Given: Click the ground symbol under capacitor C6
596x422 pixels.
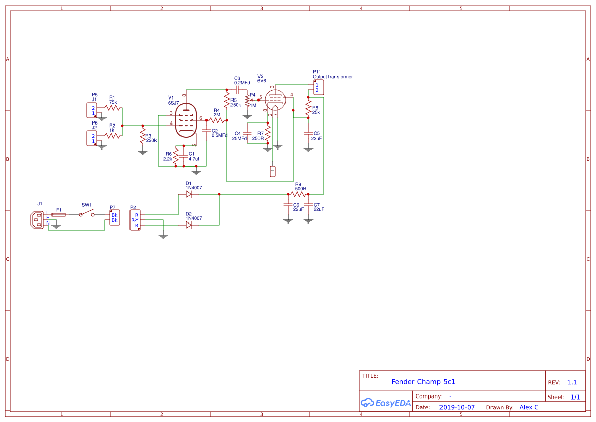Looking at the screenshot, I should [x=288, y=220].
